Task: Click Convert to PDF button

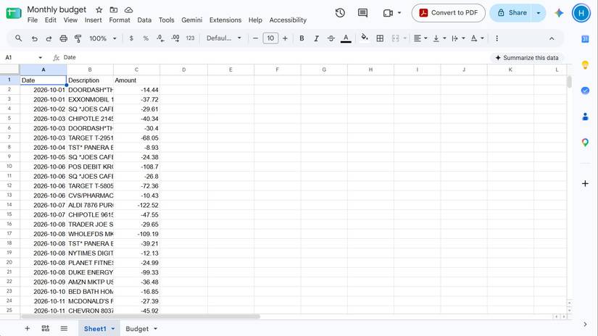Action: click(449, 13)
